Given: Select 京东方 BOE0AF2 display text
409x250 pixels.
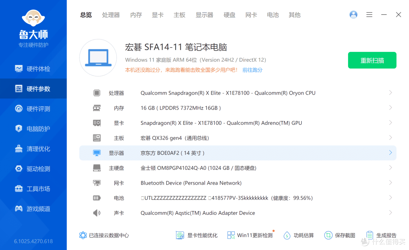Looking at the screenshot, I should (172, 153).
